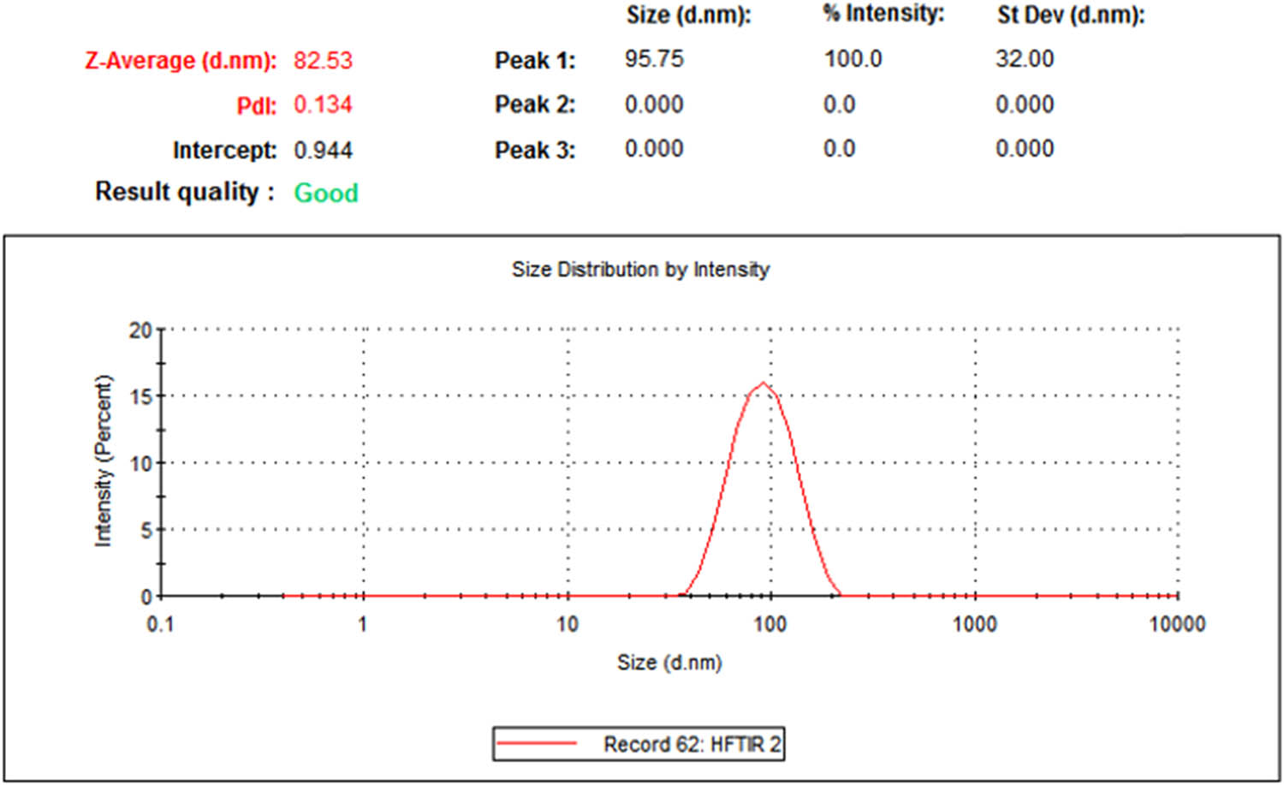Select the Size Distribution by Intensity chart title
The height and width of the screenshot is (785, 1284).
[640, 270]
